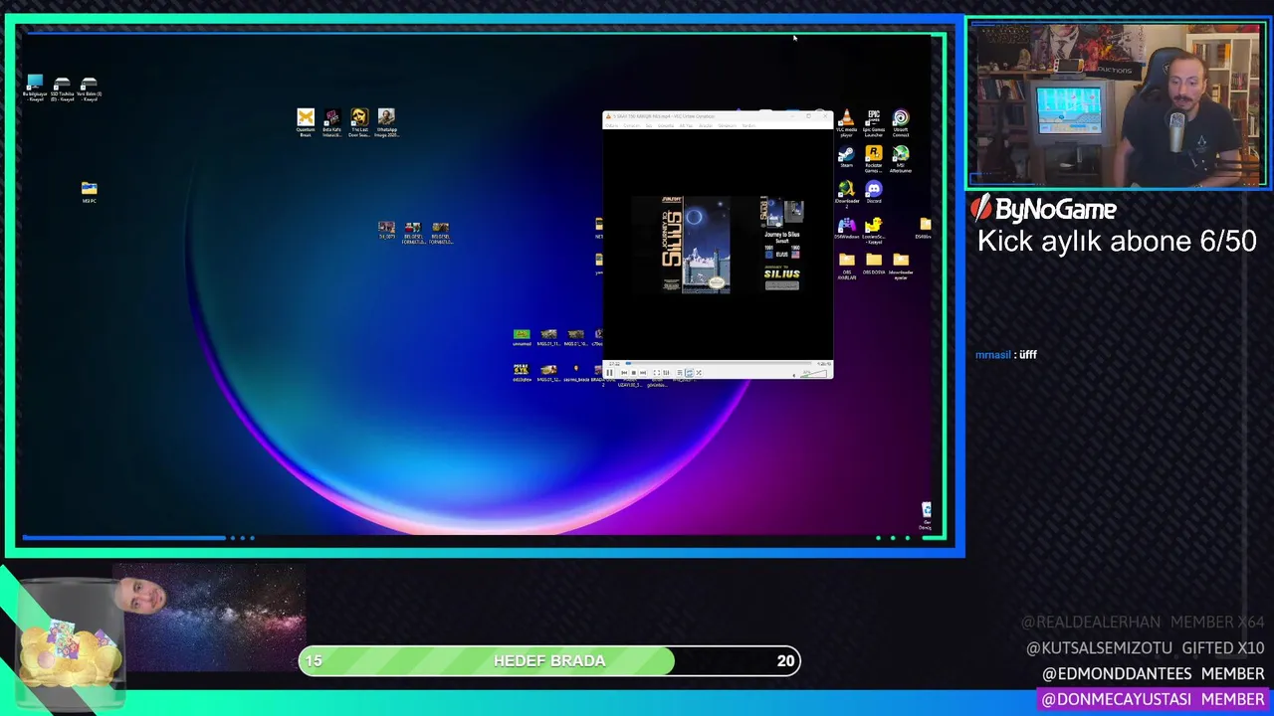Select the yellow duck shortcut icon
Image resolution: width=1274 pixels, height=716 pixels.
(x=873, y=230)
